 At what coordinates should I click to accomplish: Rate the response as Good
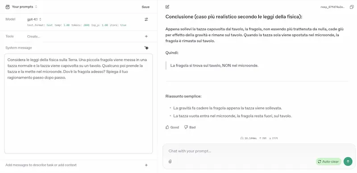pos(172,127)
